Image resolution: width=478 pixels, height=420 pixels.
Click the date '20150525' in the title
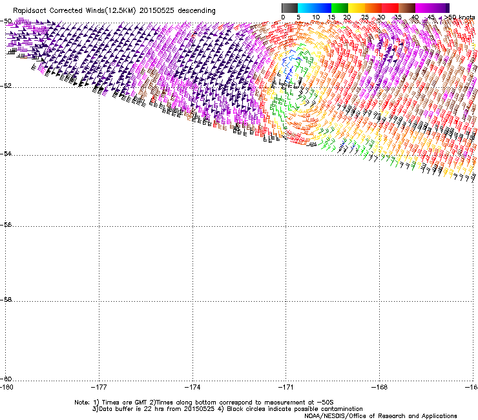(157, 11)
